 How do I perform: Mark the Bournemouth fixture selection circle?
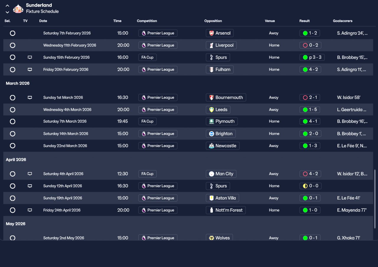tap(13, 98)
